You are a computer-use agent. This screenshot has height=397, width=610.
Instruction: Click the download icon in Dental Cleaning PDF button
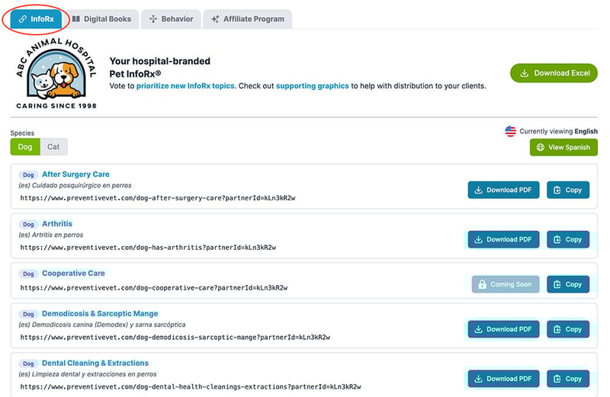coord(479,379)
